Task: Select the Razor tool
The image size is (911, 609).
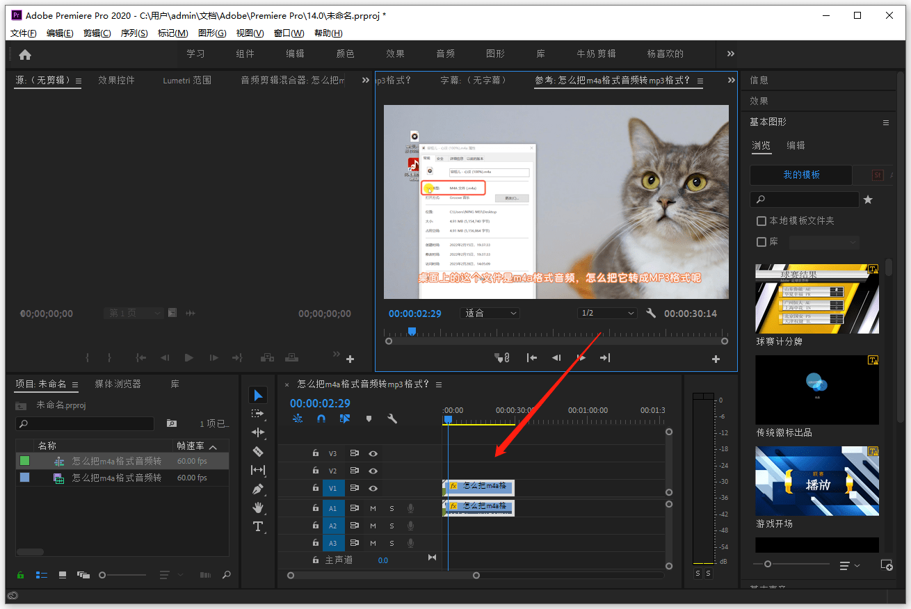Action: (x=258, y=451)
